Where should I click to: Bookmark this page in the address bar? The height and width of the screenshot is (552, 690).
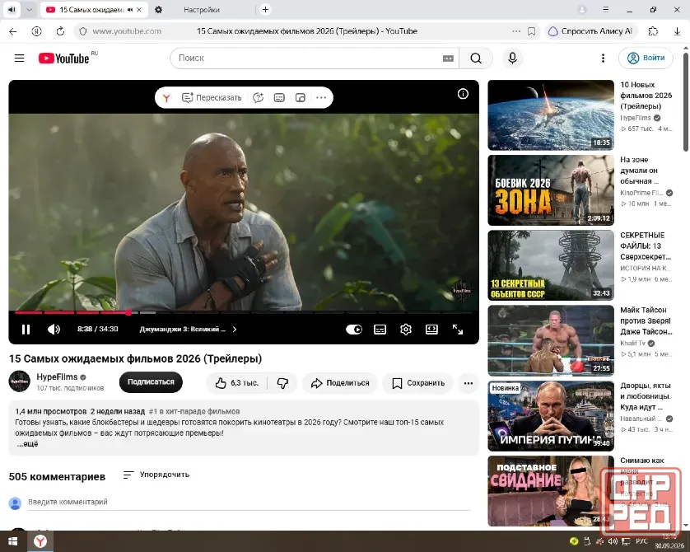click(532, 31)
